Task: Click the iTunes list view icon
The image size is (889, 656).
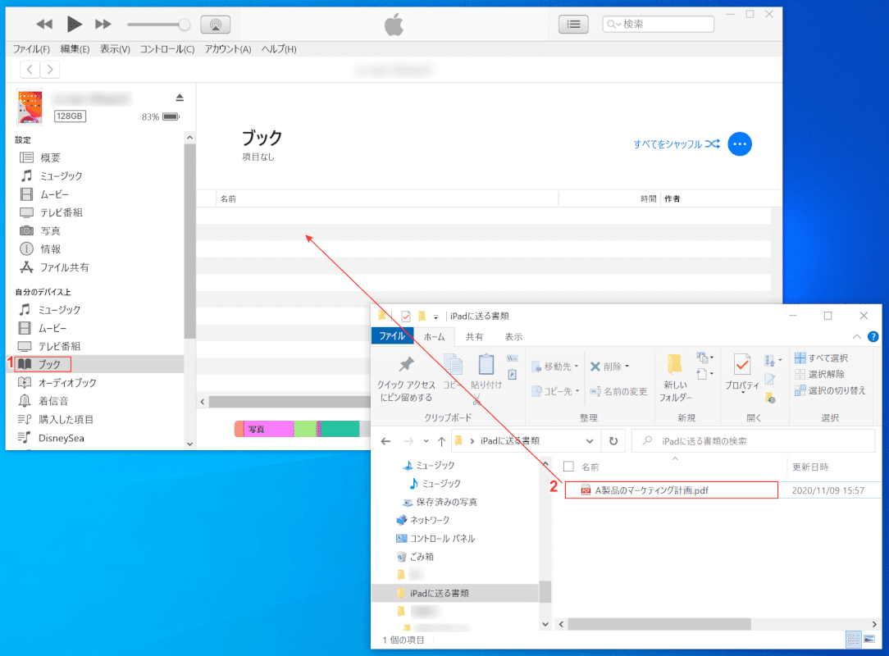Action: point(573,25)
